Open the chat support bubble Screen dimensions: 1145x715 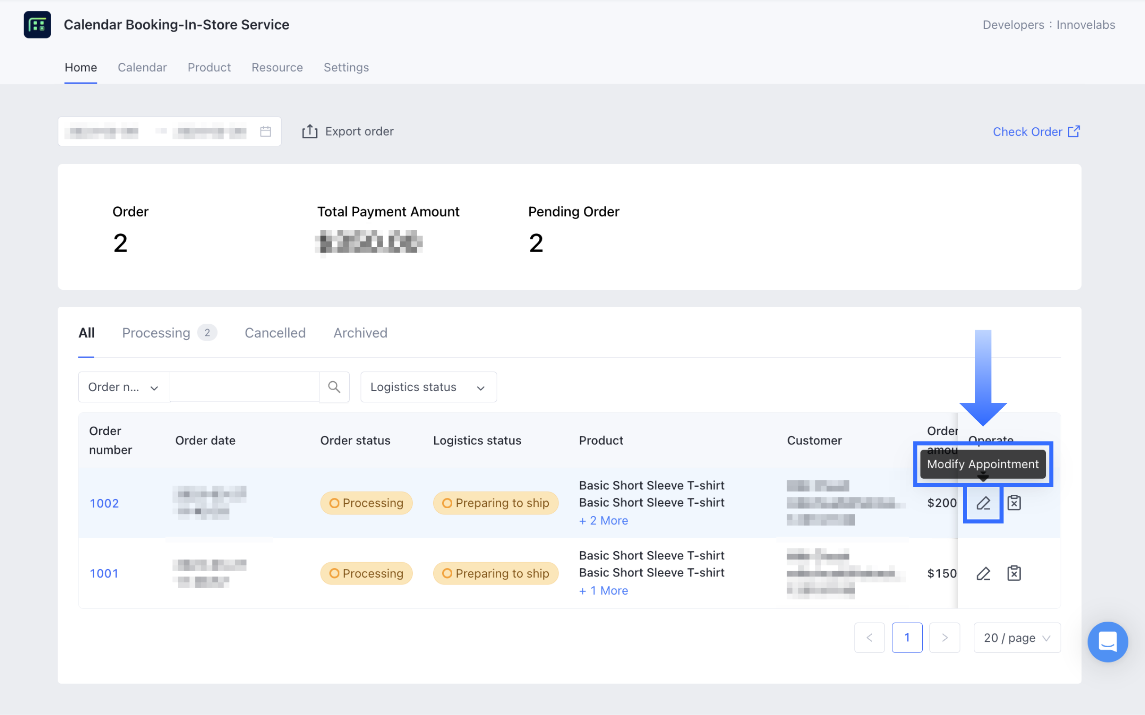click(x=1107, y=641)
